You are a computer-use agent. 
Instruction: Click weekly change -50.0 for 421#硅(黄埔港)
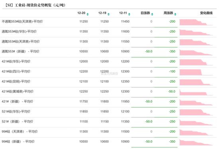172,91
